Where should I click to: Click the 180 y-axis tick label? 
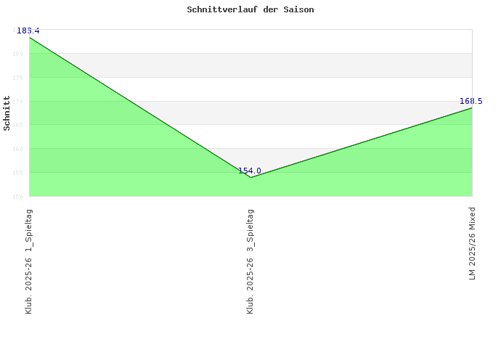pyautogui.click(x=21, y=54)
